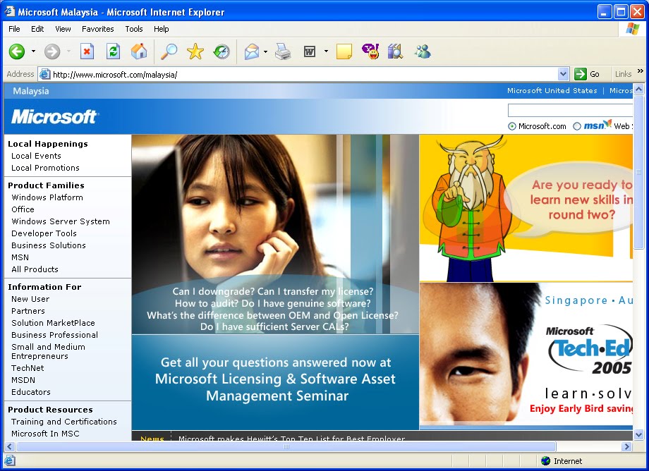Select the MSN Web search radio button
649x471 pixels.
(577, 126)
